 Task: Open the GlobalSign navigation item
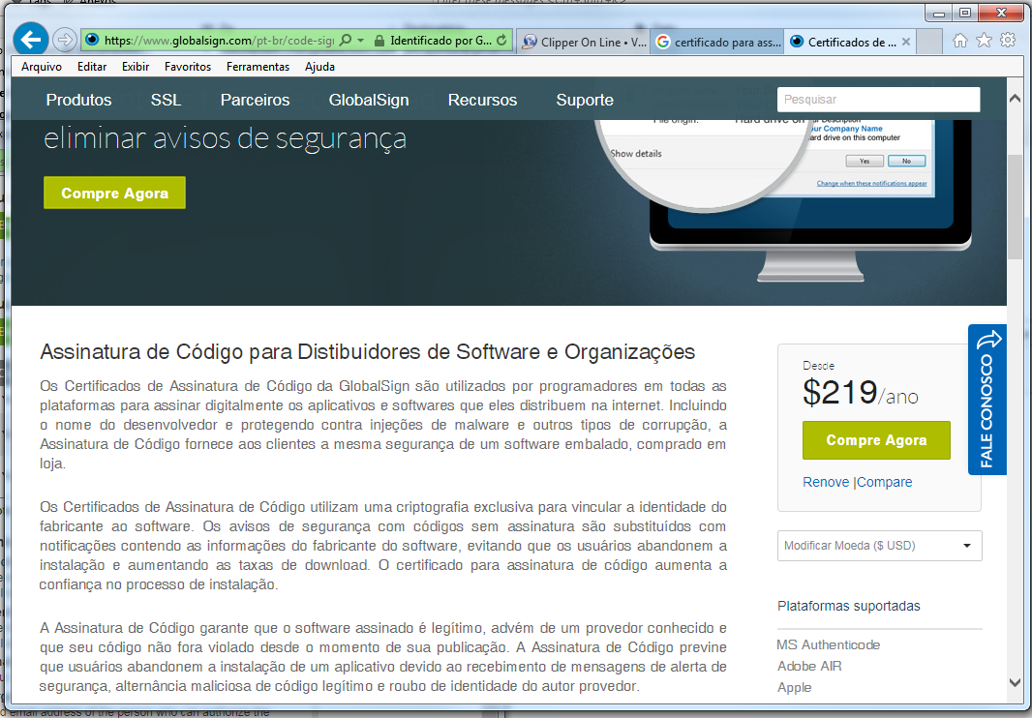(369, 100)
